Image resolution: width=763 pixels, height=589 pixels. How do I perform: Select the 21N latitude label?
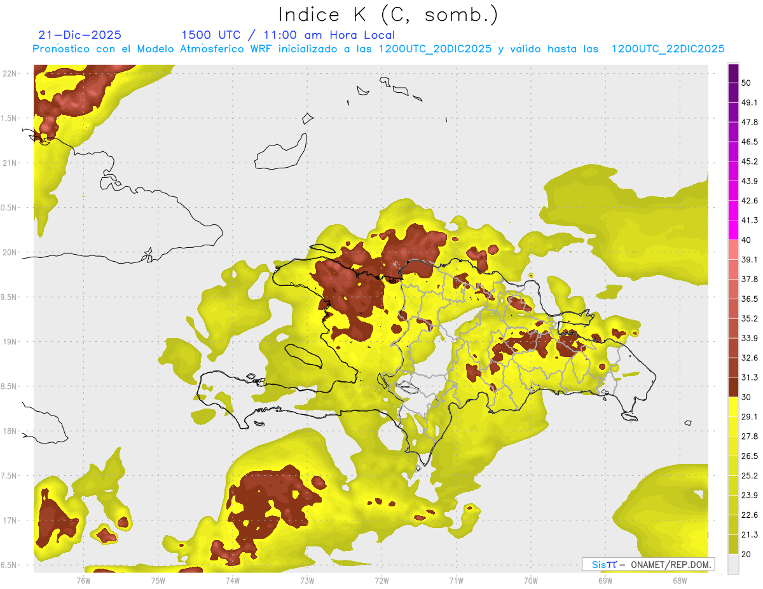[10, 163]
